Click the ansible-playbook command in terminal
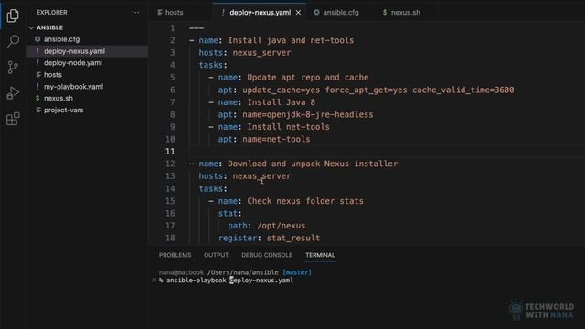This screenshot has height=329, width=585. click(229, 281)
